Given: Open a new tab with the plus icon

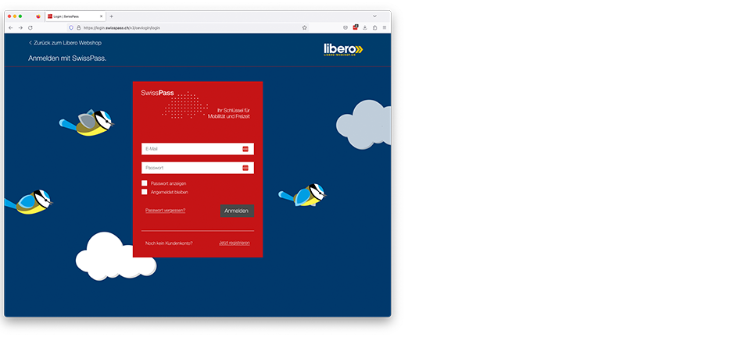Looking at the screenshot, I should (112, 16).
